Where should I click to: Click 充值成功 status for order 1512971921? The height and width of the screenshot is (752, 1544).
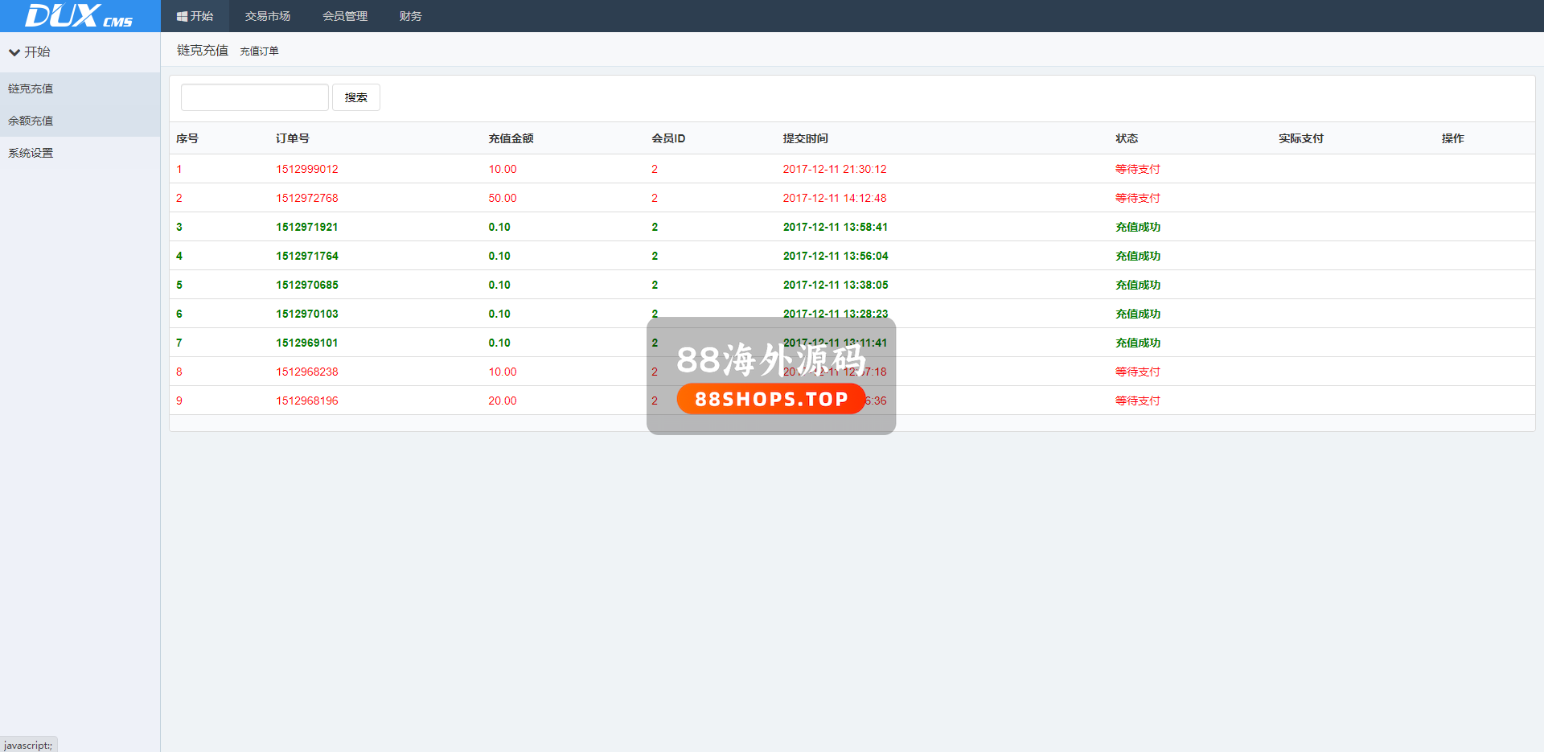click(1137, 227)
